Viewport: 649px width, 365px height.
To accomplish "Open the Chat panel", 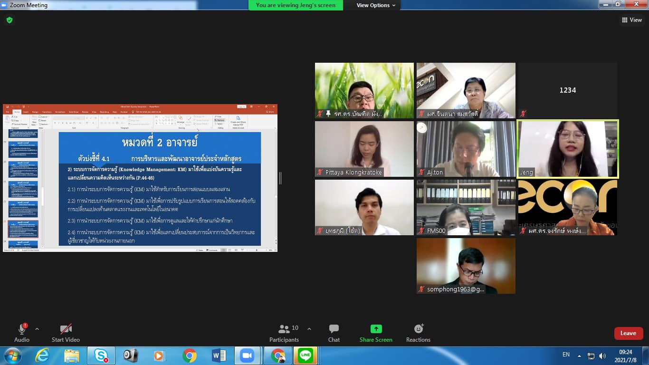I will click(334, 333).
